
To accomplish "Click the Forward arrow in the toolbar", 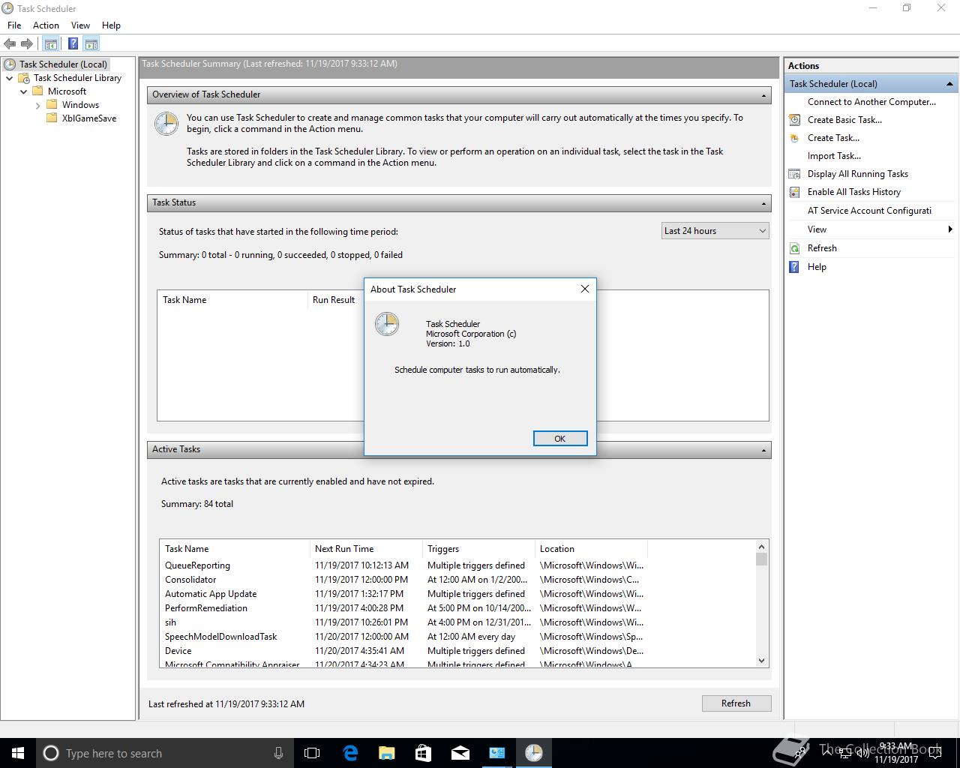I will (27, 44).
